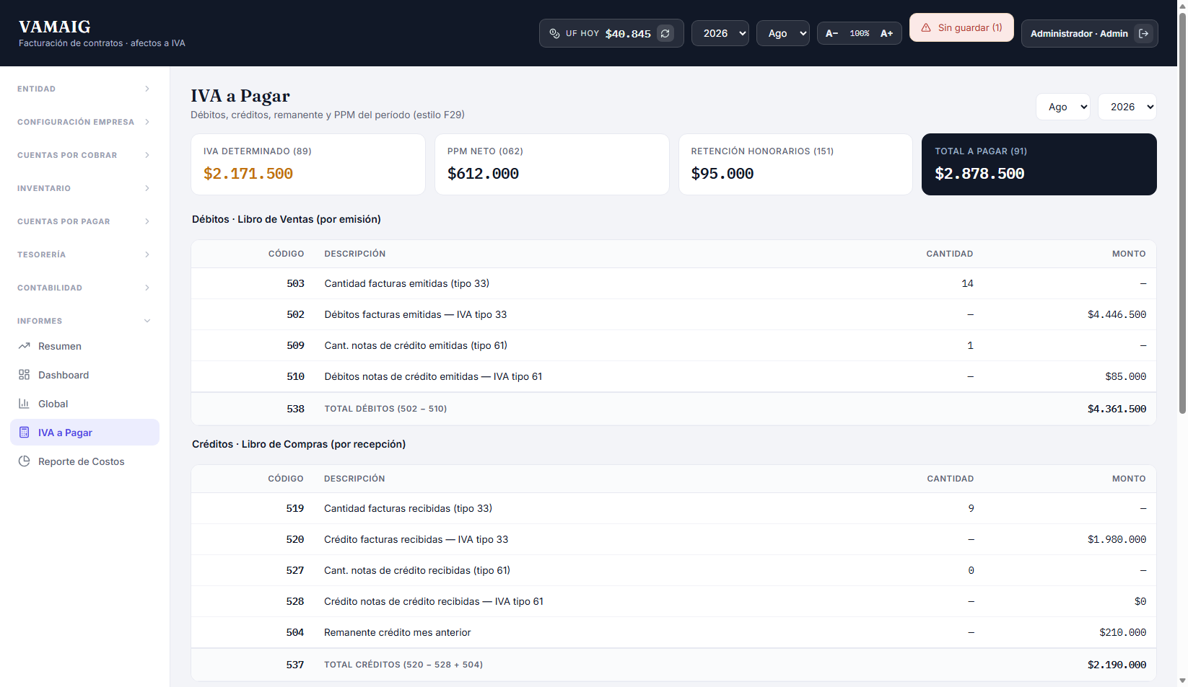The height and width of the screenshot is (687, 1188).
Task: Expand the Cuentas por Cobrar section
Action: coord(84,155)
